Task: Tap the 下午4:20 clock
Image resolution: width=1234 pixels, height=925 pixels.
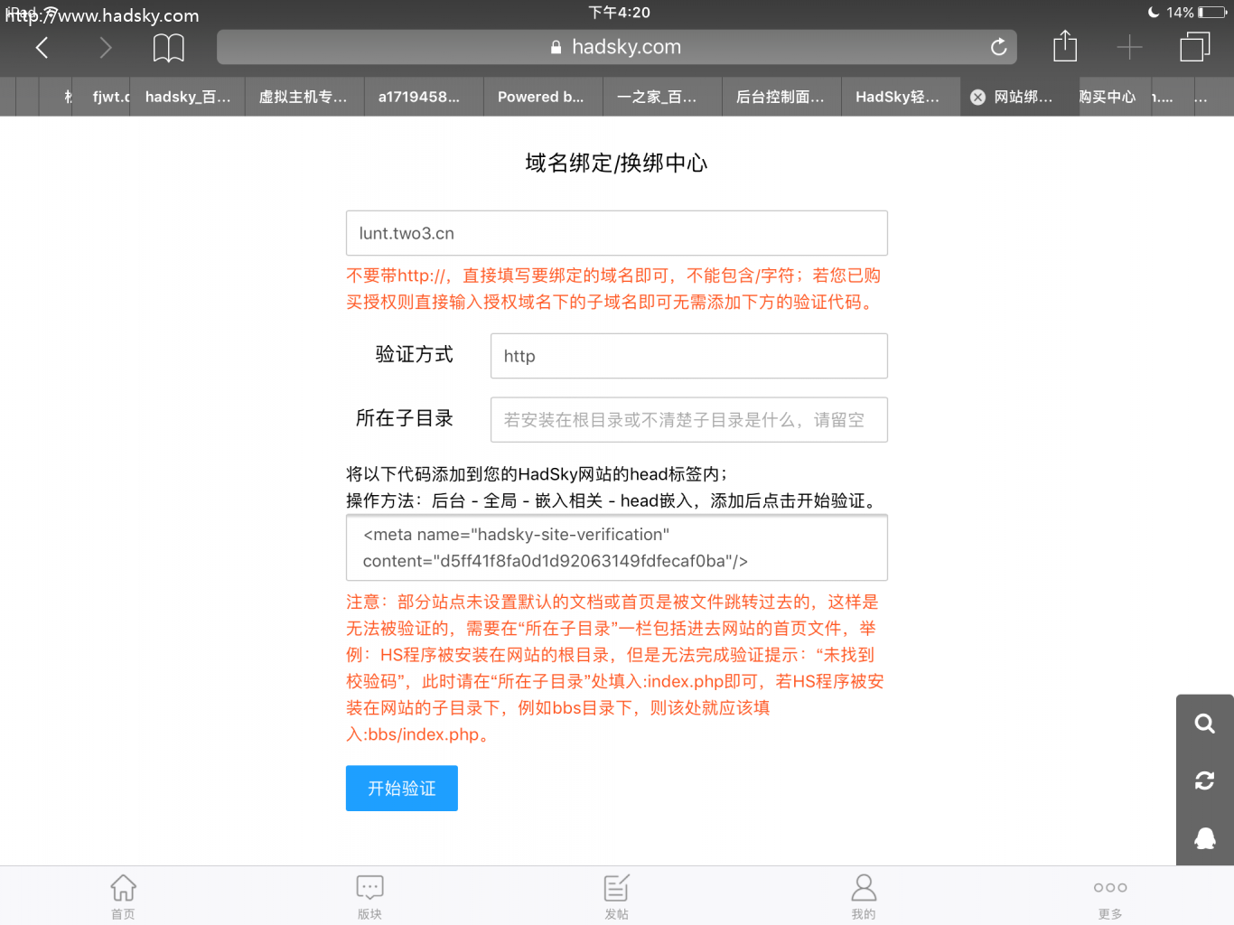Action: pyautogui.click(x=619, y=13)
